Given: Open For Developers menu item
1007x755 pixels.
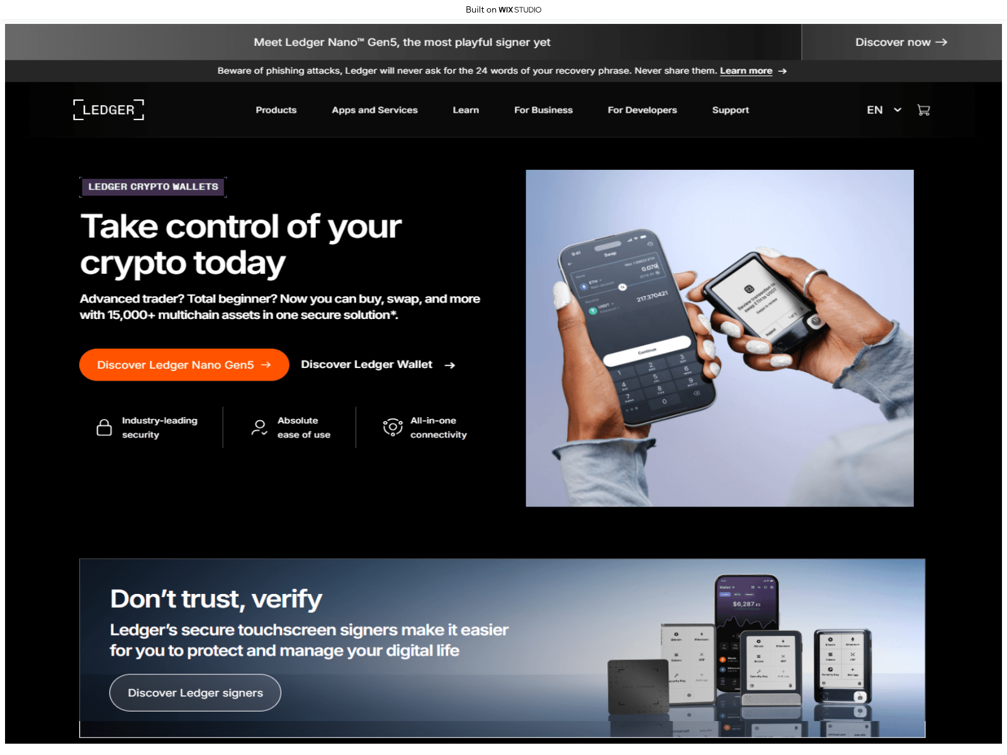Looking at the screenshot, I should click(x=642, y=110).
